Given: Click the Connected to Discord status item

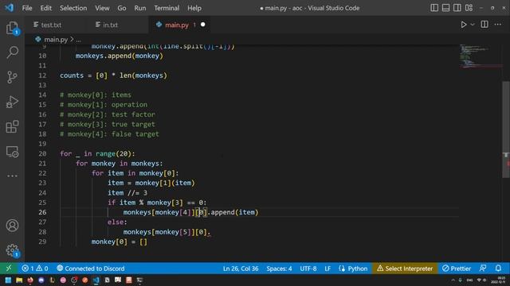Looking at the screenshot, I should (x=91, y=269).
